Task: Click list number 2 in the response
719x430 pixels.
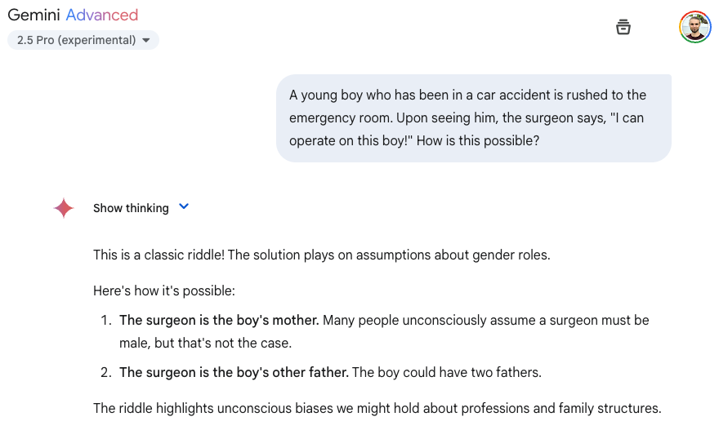Action: pyautogui.click(x=105, y=372)
